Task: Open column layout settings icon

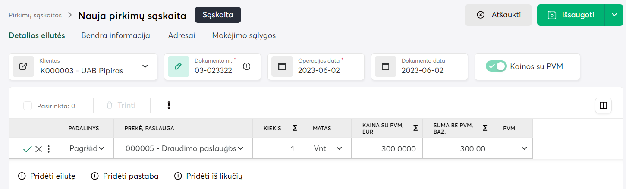Action: point(603,105)
